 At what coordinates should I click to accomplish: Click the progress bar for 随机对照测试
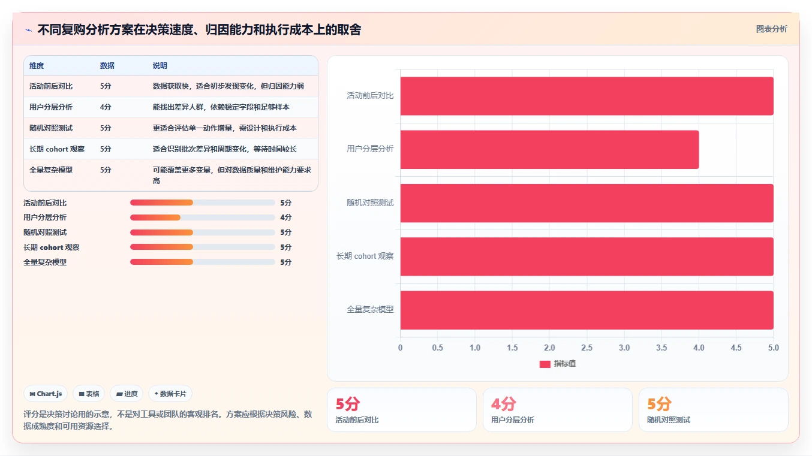pyautogui.click(x=203, y=232)
